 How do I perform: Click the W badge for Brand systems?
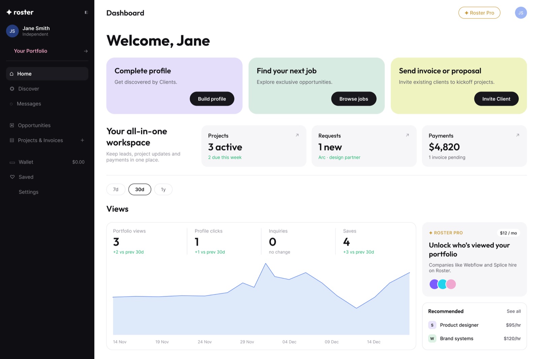point(432,338)
